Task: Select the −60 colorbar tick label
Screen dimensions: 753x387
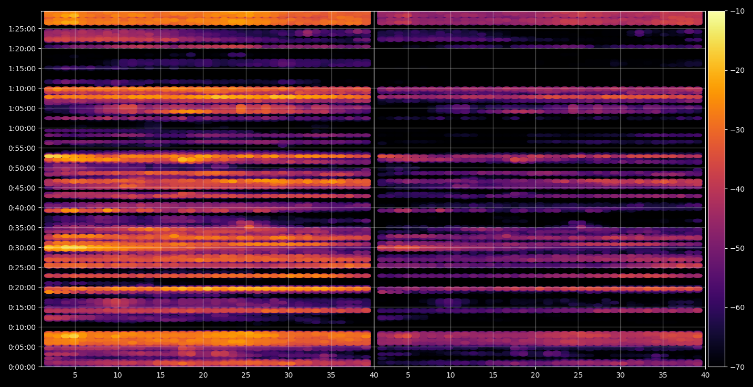Action: click(738, 307)
